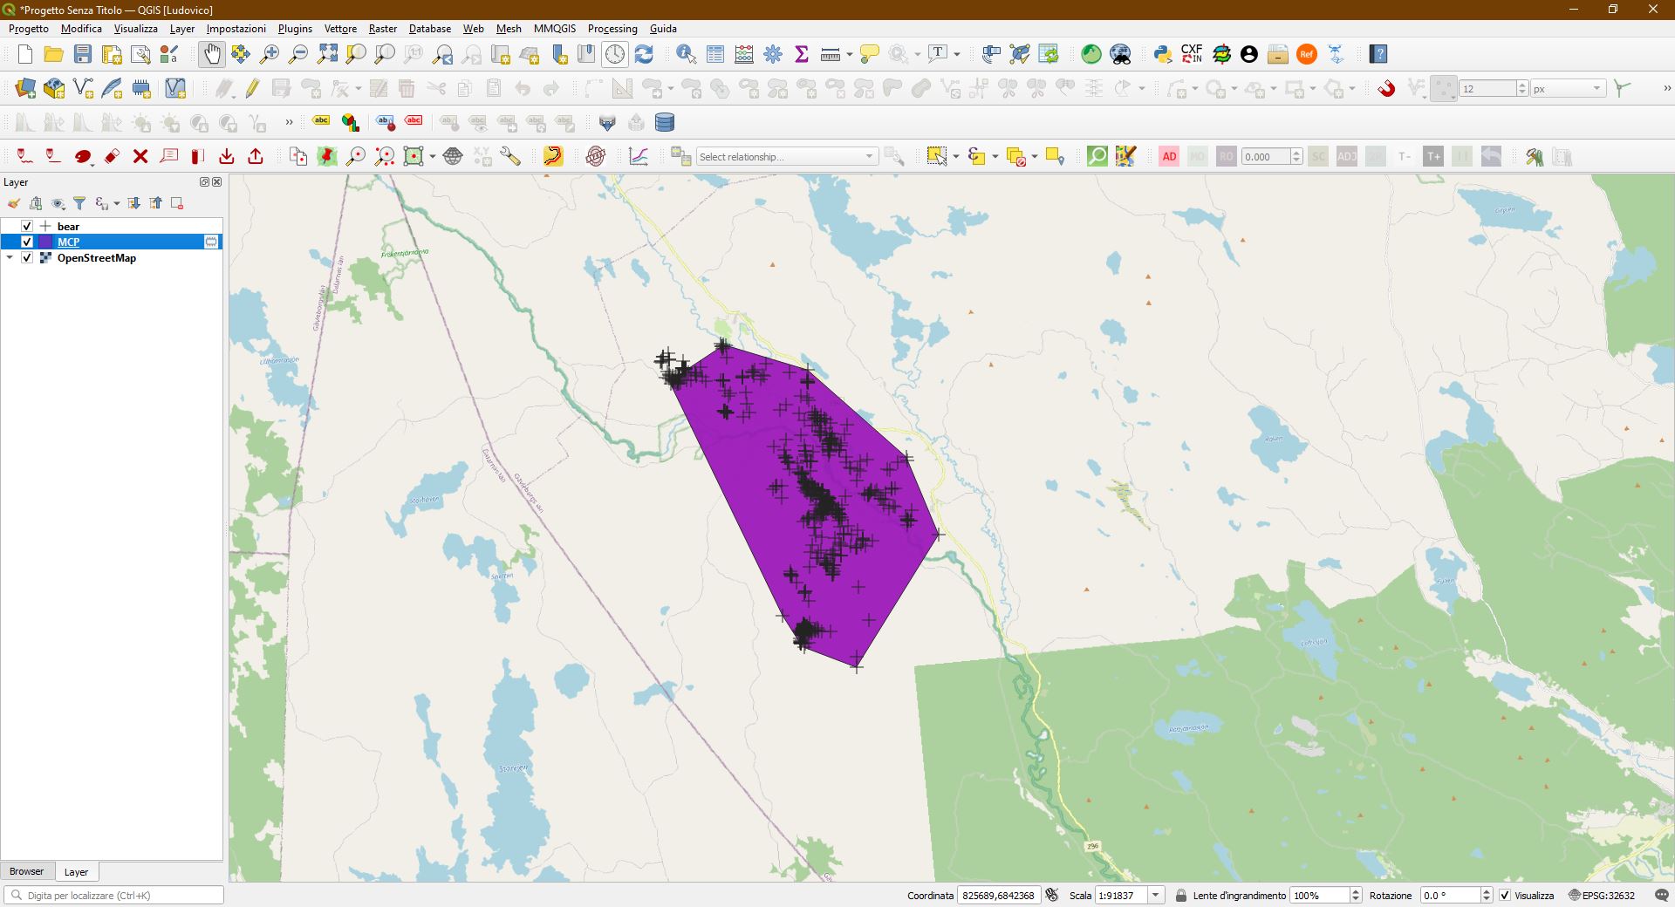Refresh the map canvas
The height and width of the screenshot is (907, 1675).
pyautogui.click(x=644, y=54)
